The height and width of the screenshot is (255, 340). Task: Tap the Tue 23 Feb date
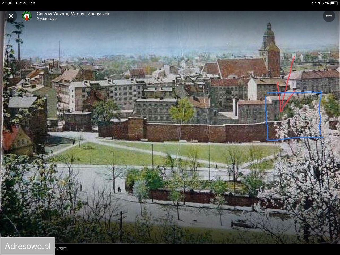coord(25,3)
